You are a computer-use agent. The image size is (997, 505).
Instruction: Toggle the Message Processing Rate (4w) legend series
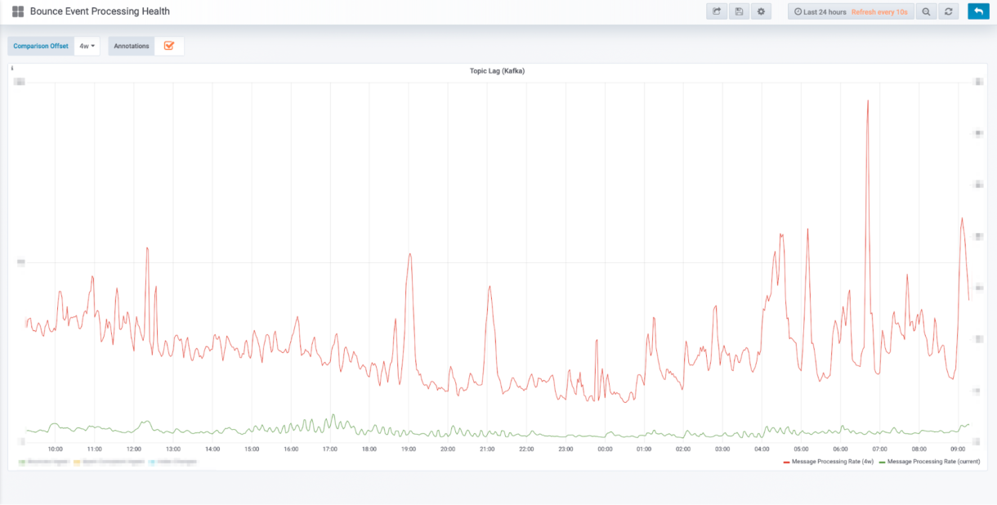pos(831,462)
